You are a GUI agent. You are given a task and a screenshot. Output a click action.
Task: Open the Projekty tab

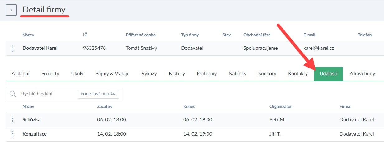50,74
